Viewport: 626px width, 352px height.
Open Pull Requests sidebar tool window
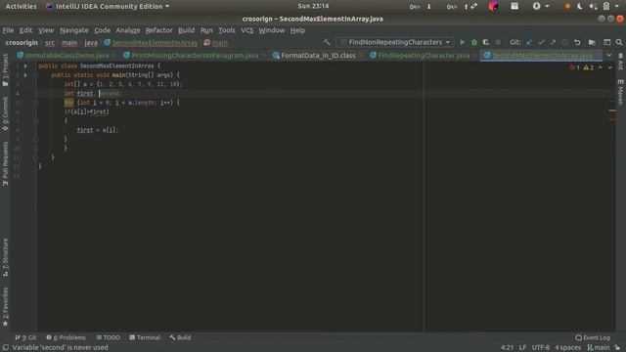[5, 163]
